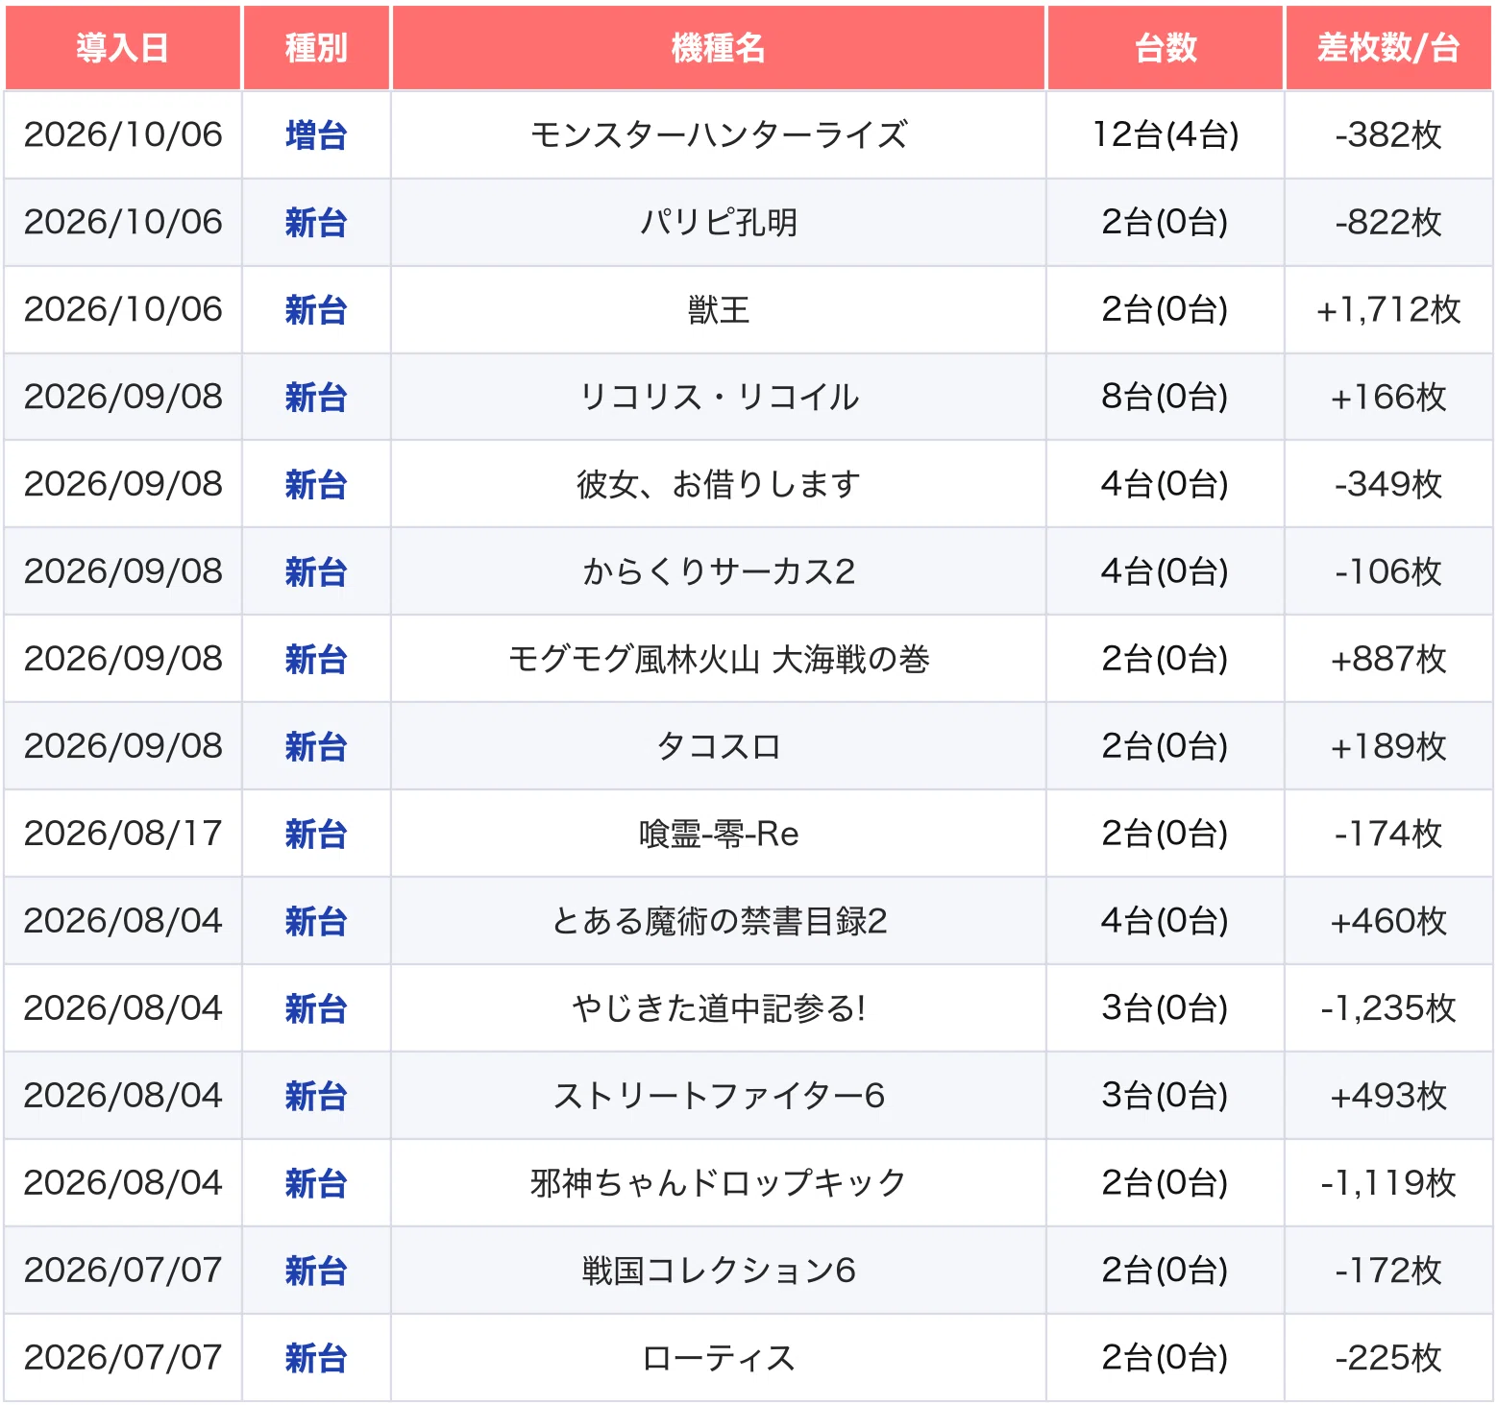This screenshot has height=1405, width=1497.
Task: Click the +189枚 value for タコスロ
Action: pos(1388,747)
